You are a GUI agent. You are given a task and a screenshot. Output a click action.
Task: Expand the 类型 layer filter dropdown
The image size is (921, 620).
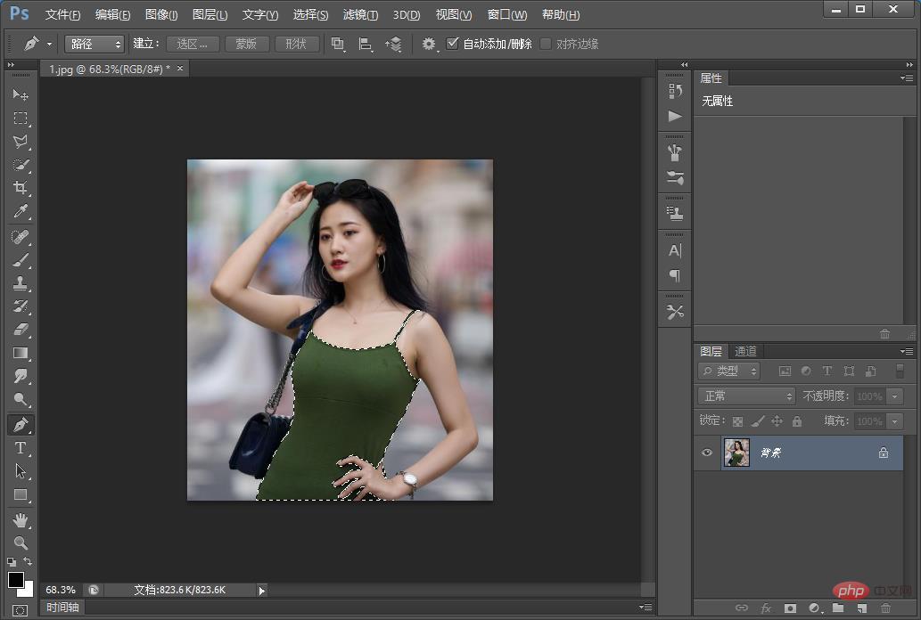point(729,371)
